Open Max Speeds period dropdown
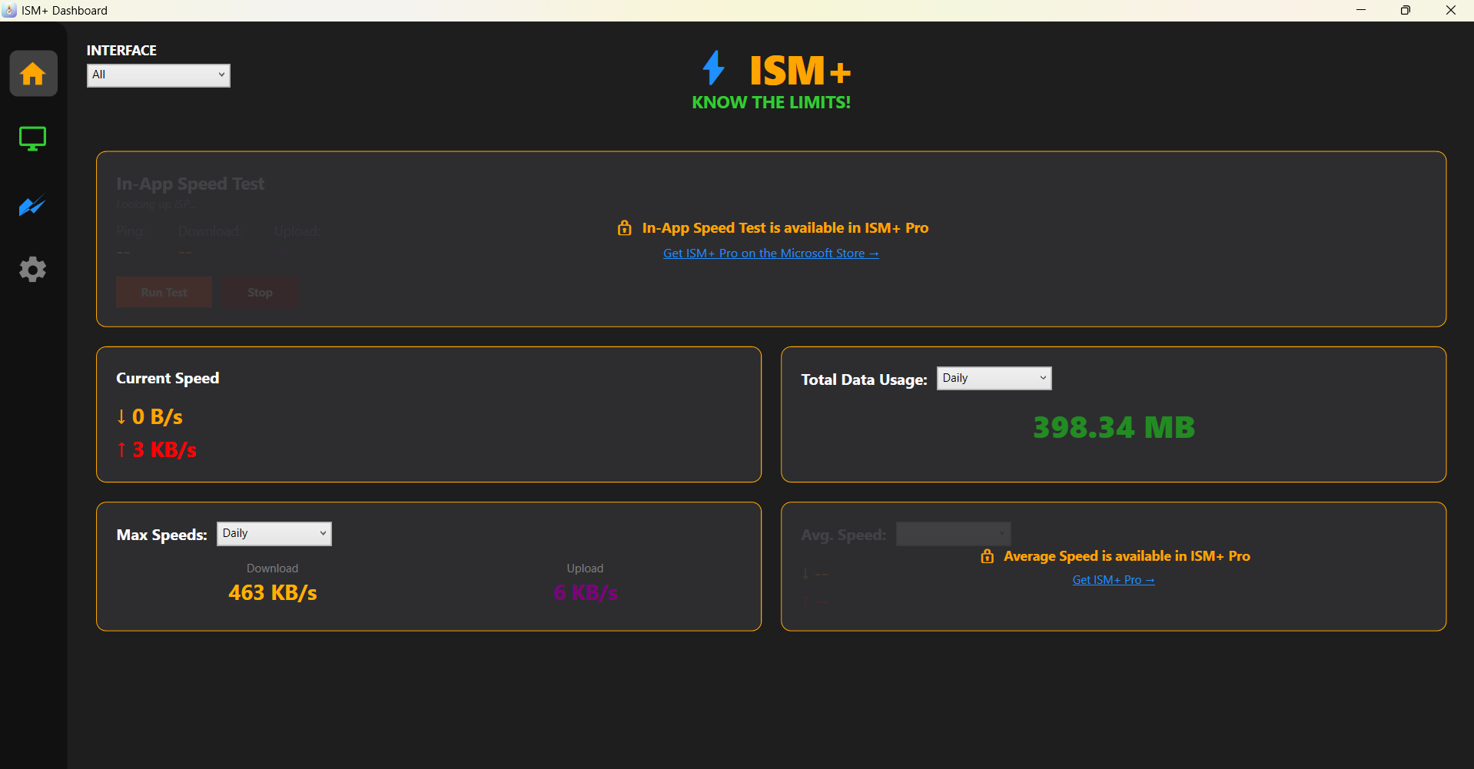1474x769 pixels. 274,534
